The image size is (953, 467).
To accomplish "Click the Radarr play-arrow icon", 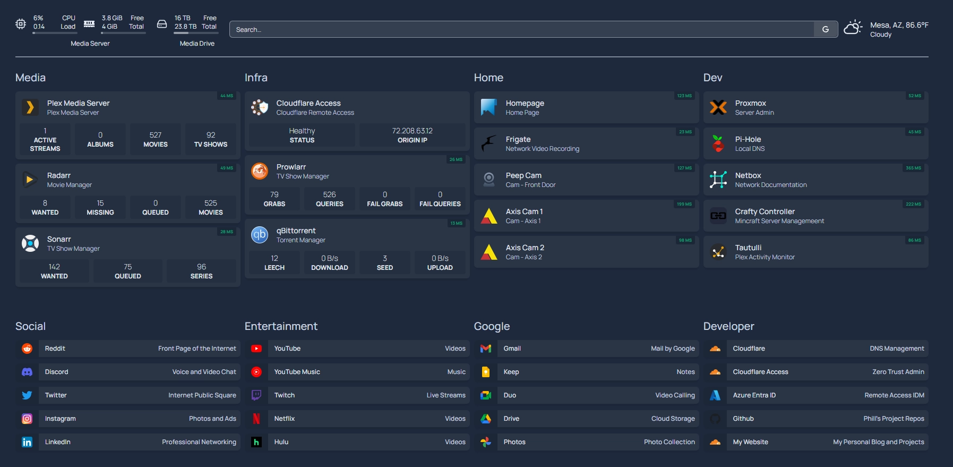I will click(30, 180).
